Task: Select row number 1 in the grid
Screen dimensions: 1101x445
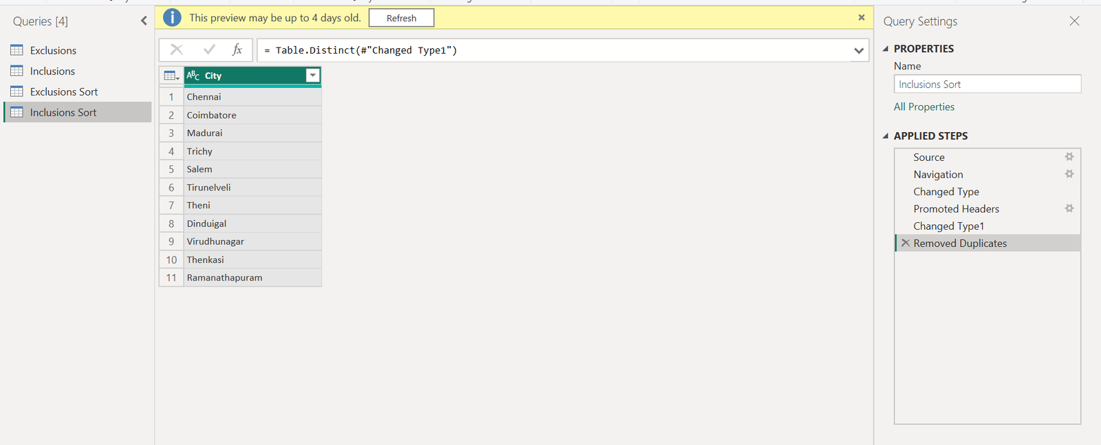Action: click(171, 97)
